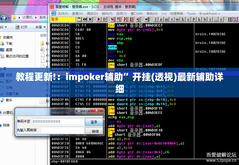Focus the 单码卡密 input field
The image size is (239, 165).
pyautogui.click(x=58, y=122)
